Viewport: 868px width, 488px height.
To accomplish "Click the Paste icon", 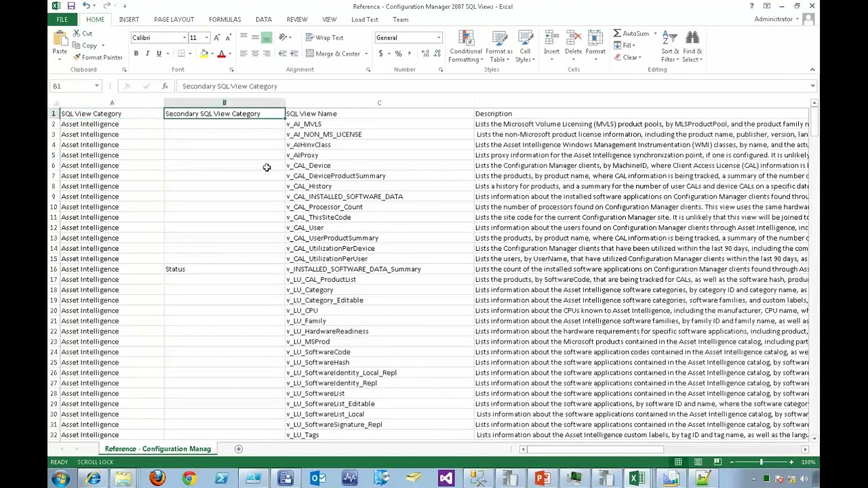I will click(x=60, y=39).
